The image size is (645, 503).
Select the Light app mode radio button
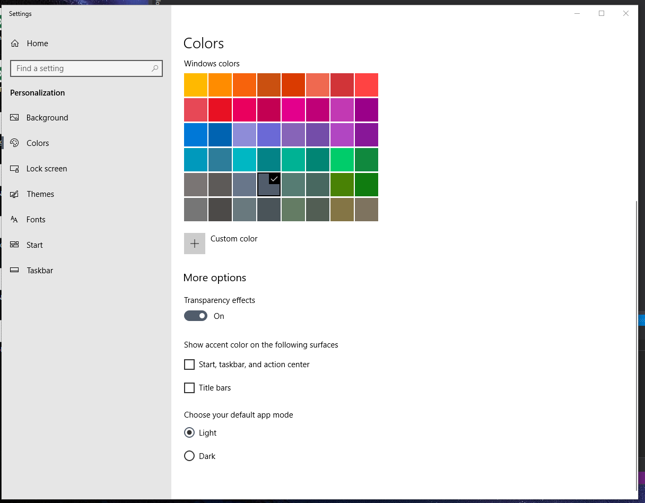coord(189,432)
